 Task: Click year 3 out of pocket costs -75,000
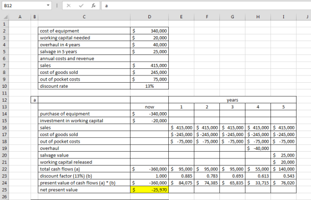point(232,141)
